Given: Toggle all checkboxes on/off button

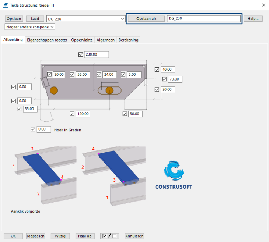Looking at the screenshot, I should [x=109, y=236].
